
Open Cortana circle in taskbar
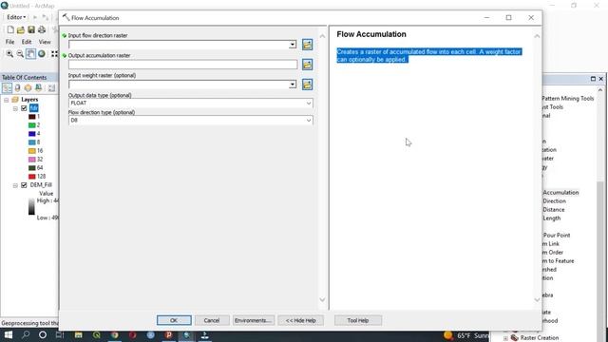[x=43, y=335]
